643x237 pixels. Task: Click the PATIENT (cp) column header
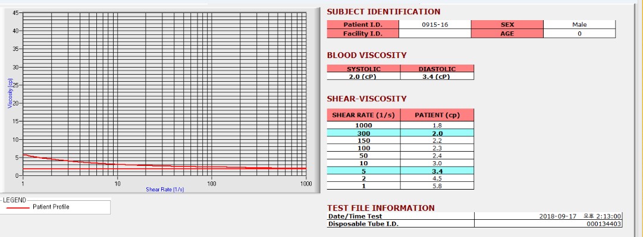coord(437,115)
